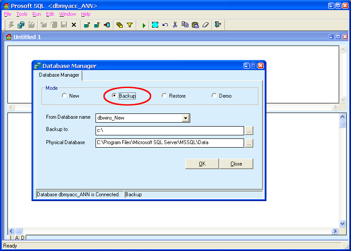Click the Paste clipboard toolbar icon
Screen dimensions: 351x251
195,25
